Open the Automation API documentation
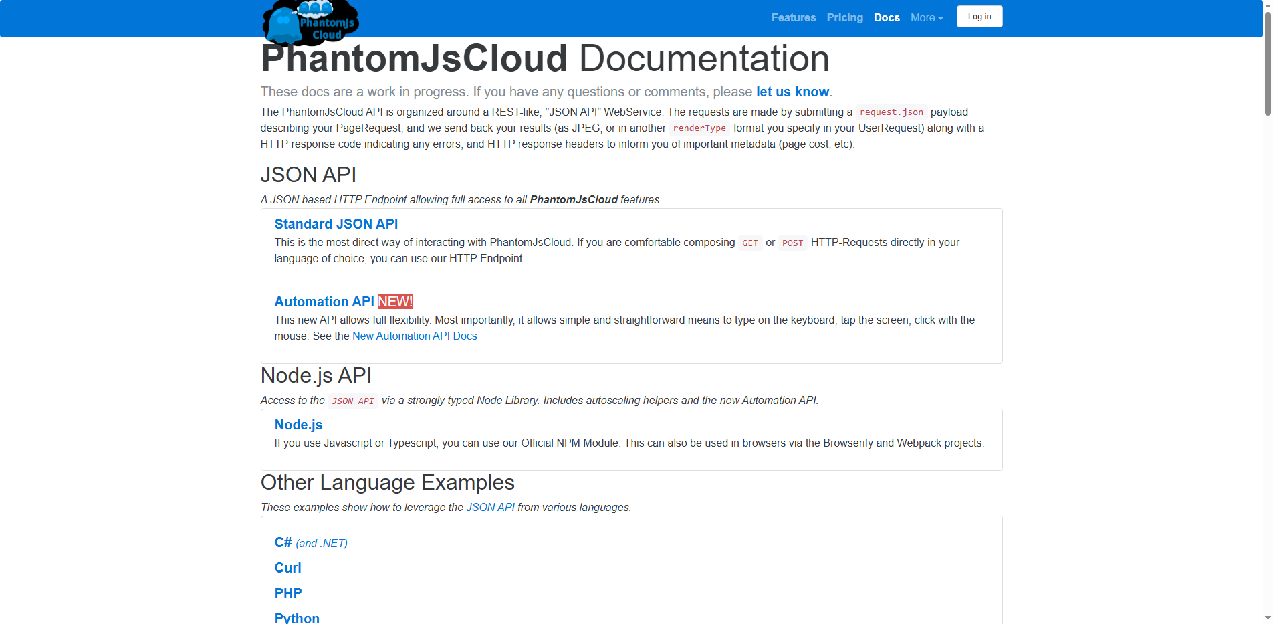1273x624 pixels. (x=324, y=302)
